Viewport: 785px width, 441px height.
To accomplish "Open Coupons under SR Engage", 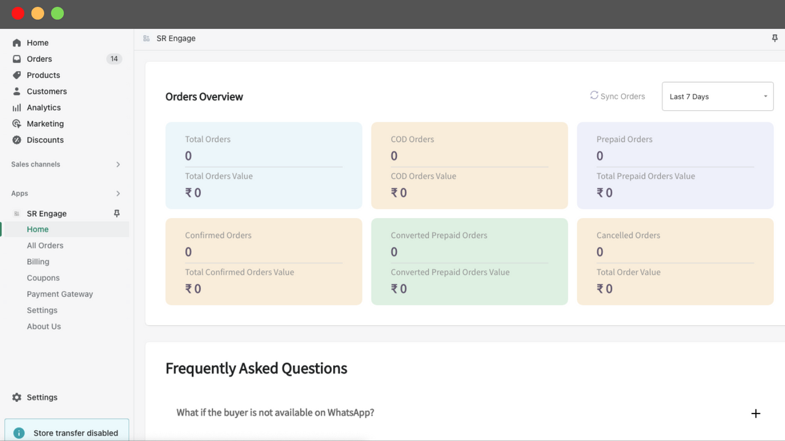I will (x=43, y=278).
